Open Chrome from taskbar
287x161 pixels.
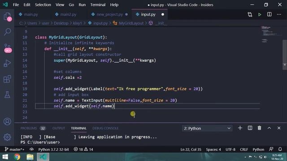(17, 157)
